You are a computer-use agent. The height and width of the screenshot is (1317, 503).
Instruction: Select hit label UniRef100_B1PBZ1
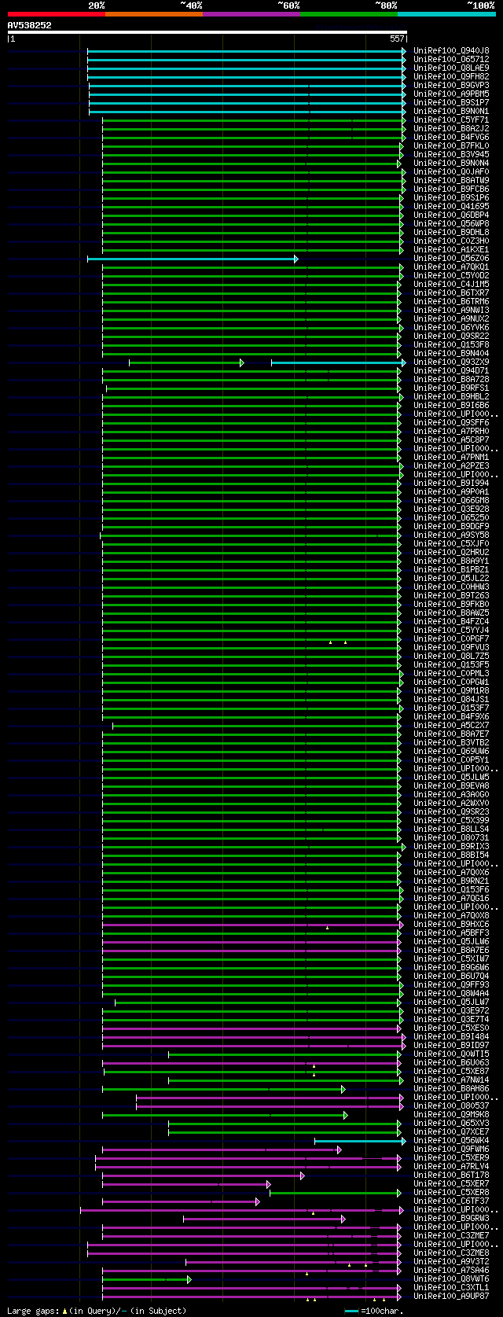click(x=451, y=569)
